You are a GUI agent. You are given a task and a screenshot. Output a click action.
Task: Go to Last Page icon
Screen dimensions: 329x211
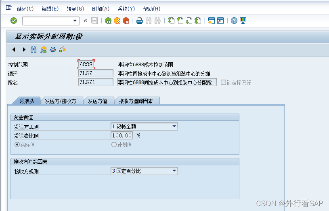pyautogui.click(x=198, y=21)
